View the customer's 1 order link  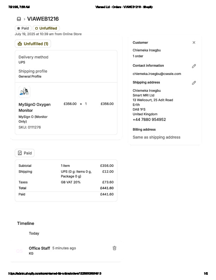[x=138, y=56]
